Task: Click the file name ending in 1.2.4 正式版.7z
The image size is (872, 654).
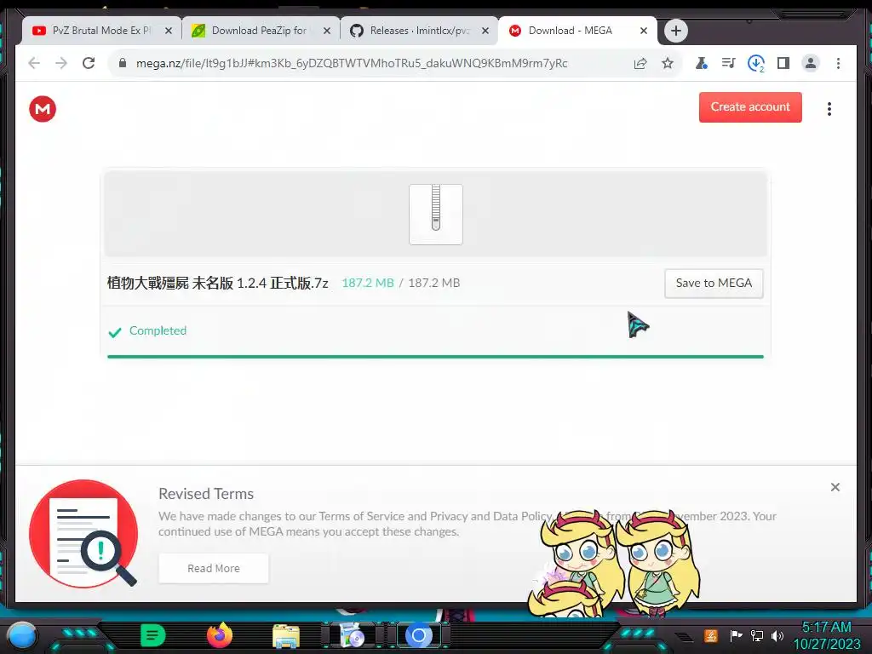Action: (217, 283)
